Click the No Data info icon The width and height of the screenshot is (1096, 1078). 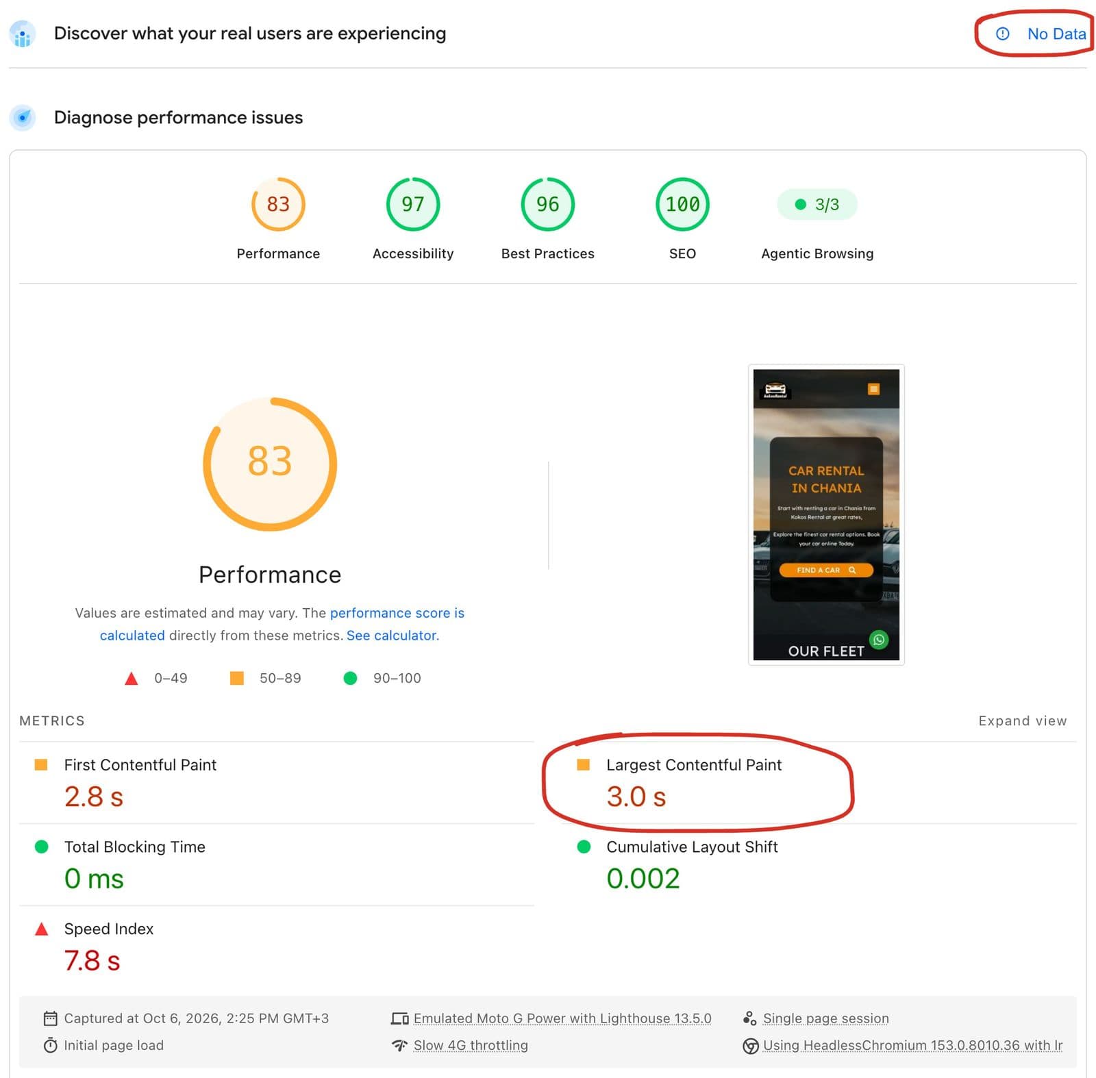(x=1002, y=34)
